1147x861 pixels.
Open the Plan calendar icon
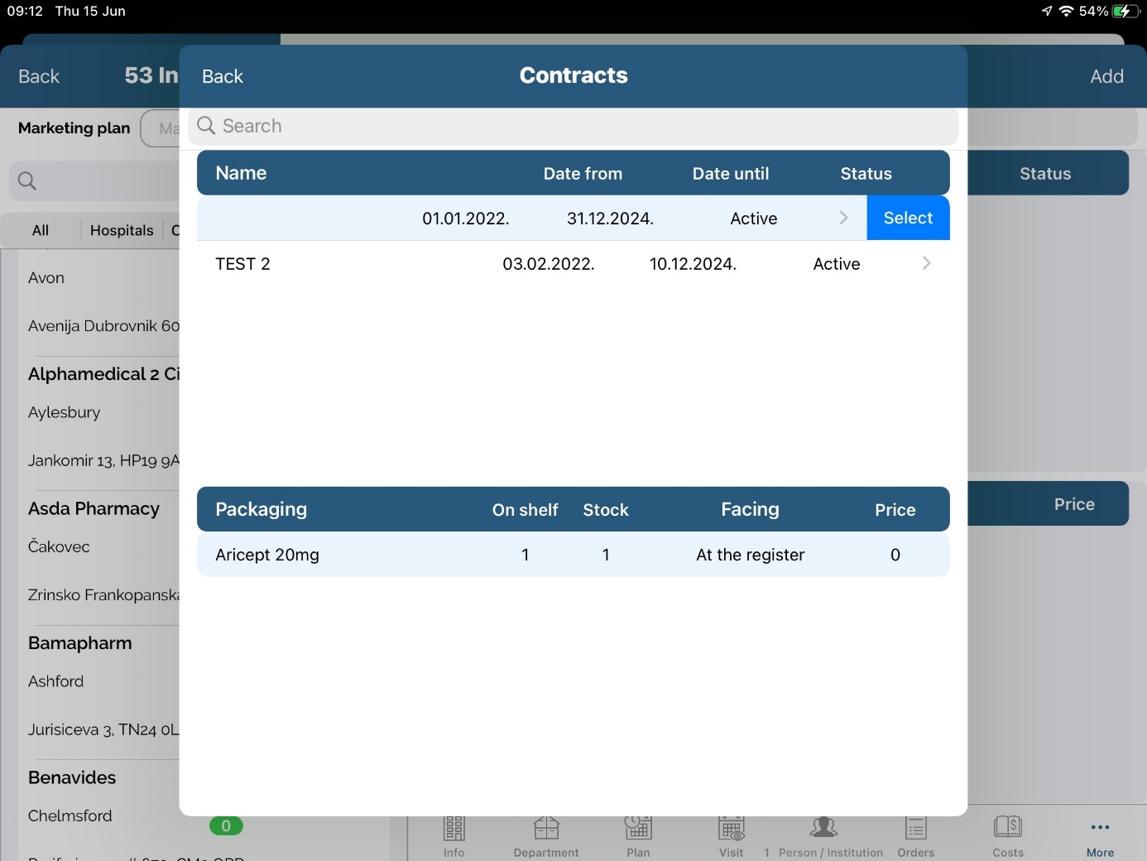pos(638,830)
